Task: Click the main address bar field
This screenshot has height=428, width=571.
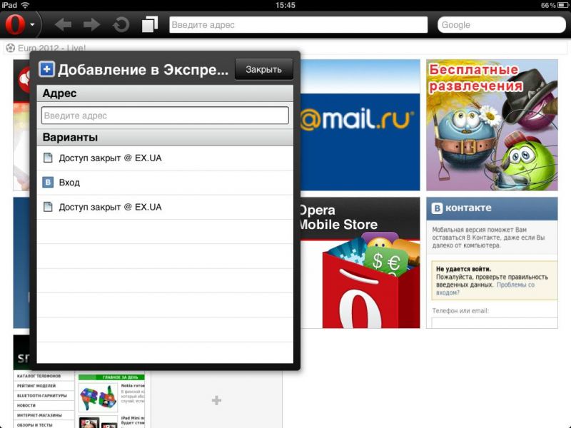Action: point(298,25)
